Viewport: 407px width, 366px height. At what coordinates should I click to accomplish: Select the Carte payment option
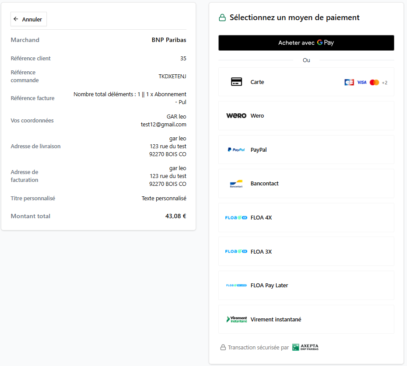[306, 82]
